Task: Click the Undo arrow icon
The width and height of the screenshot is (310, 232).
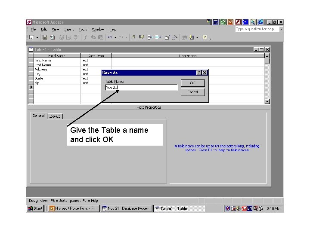Action: 110,37
